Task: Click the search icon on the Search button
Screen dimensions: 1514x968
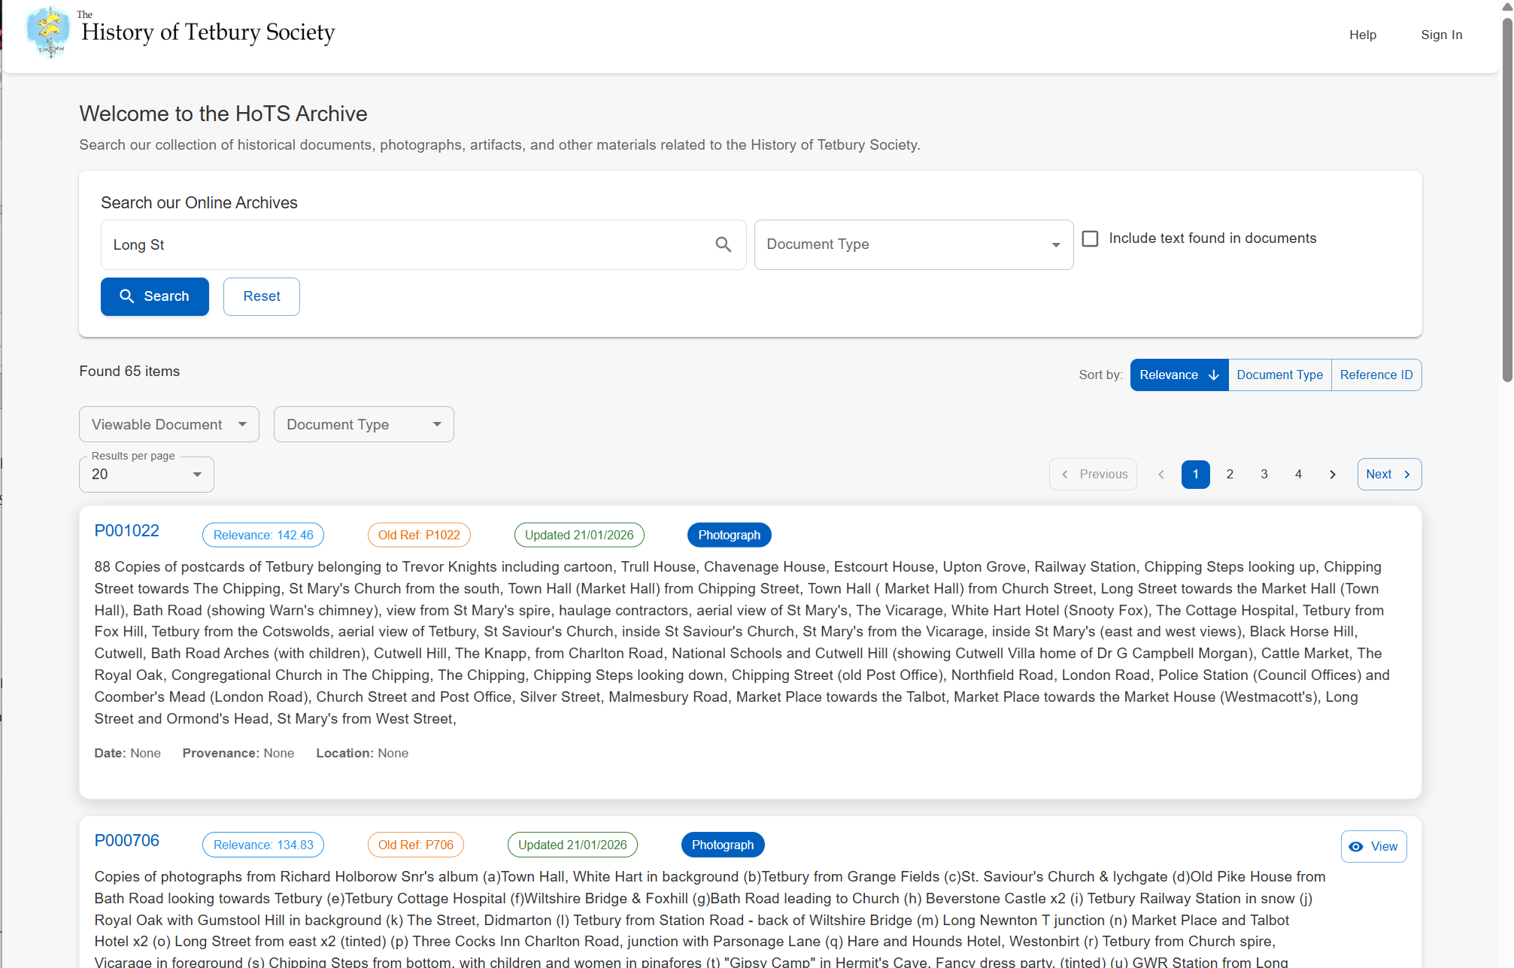Action: (127, 296)
